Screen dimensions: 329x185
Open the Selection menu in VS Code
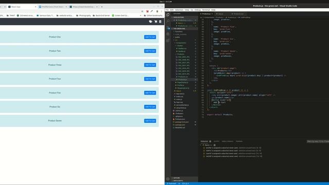click(x=179, y=10)
